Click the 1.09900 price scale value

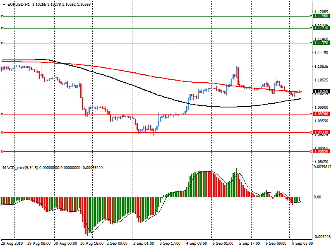click(x=321, y=107)
